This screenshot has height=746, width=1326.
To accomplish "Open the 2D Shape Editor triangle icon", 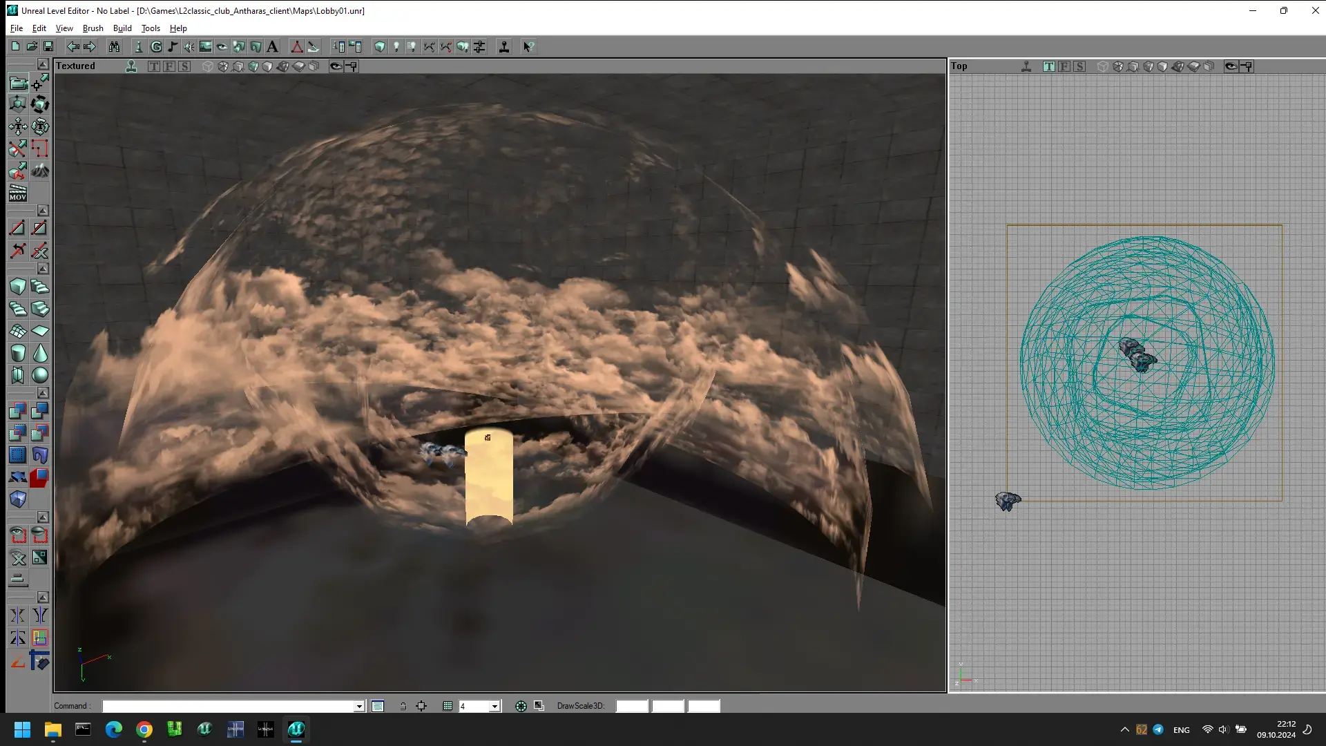I will coord(297,46).
